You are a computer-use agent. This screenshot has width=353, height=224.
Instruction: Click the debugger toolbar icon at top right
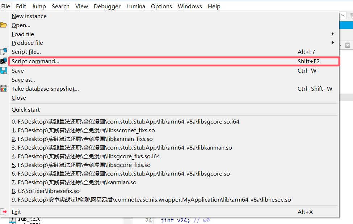(351, 15)
